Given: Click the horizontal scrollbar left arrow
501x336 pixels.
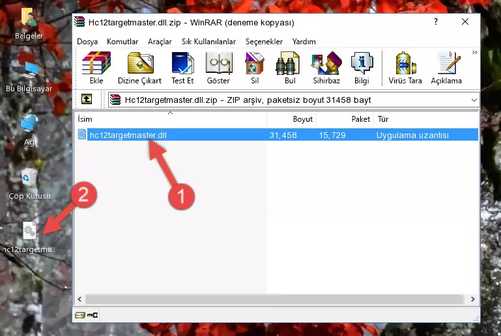Looking at the screenshot, I should tap(80, 300).
